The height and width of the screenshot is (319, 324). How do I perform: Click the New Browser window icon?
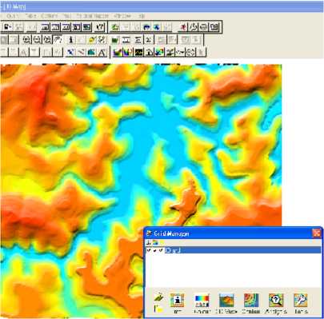click(x=45, y=27)
